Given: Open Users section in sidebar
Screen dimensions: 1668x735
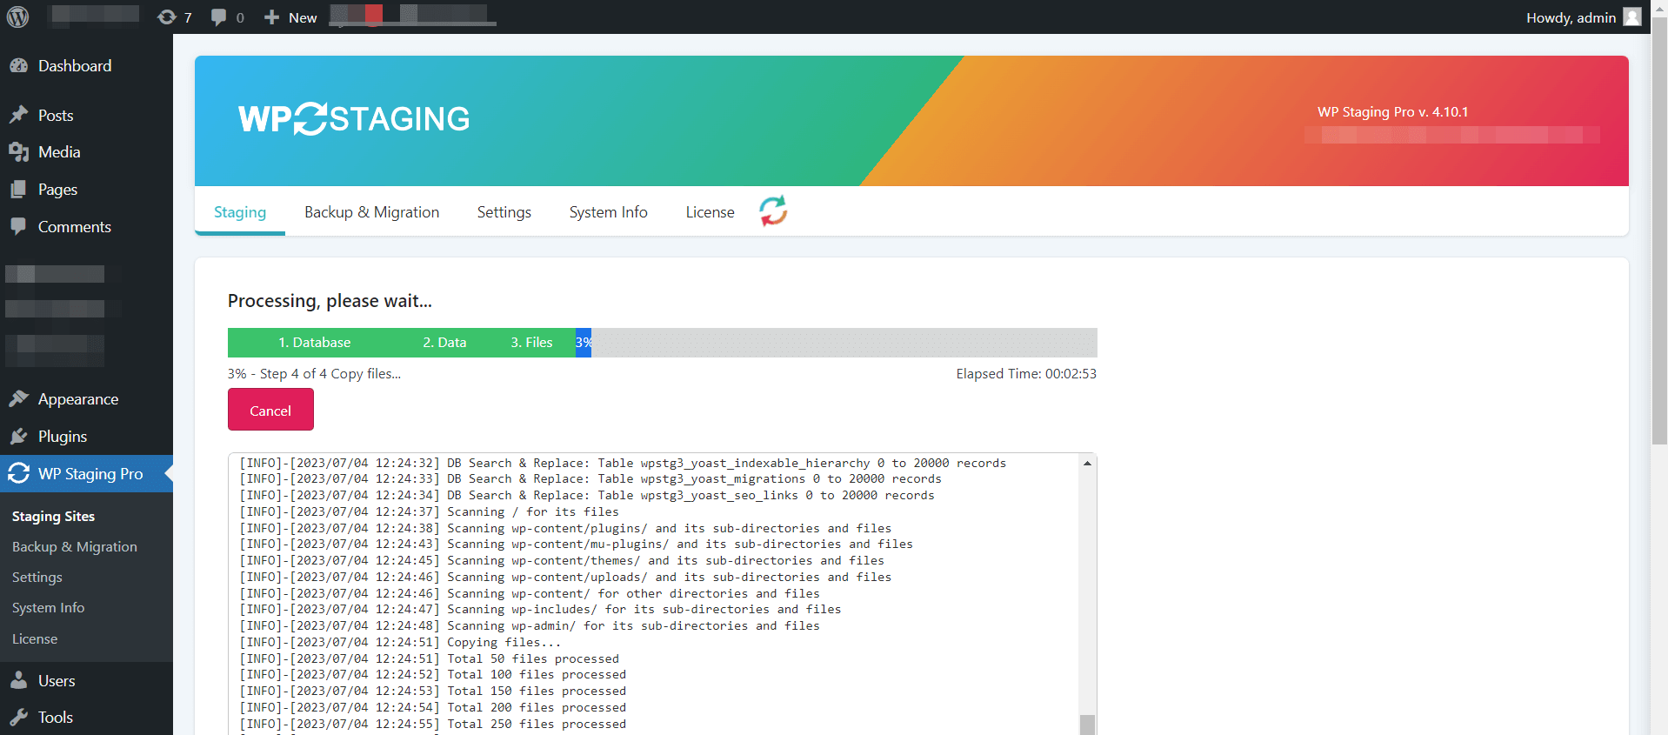Looking at the screenshot, I should (x=57, y=681).
